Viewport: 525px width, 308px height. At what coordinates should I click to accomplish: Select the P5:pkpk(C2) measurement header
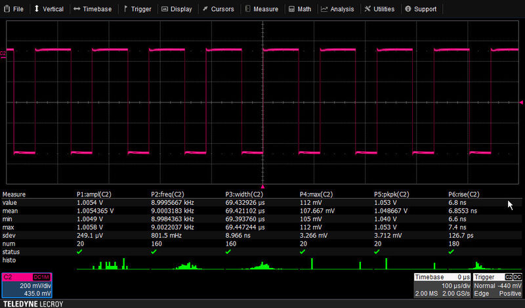(391, 194)
